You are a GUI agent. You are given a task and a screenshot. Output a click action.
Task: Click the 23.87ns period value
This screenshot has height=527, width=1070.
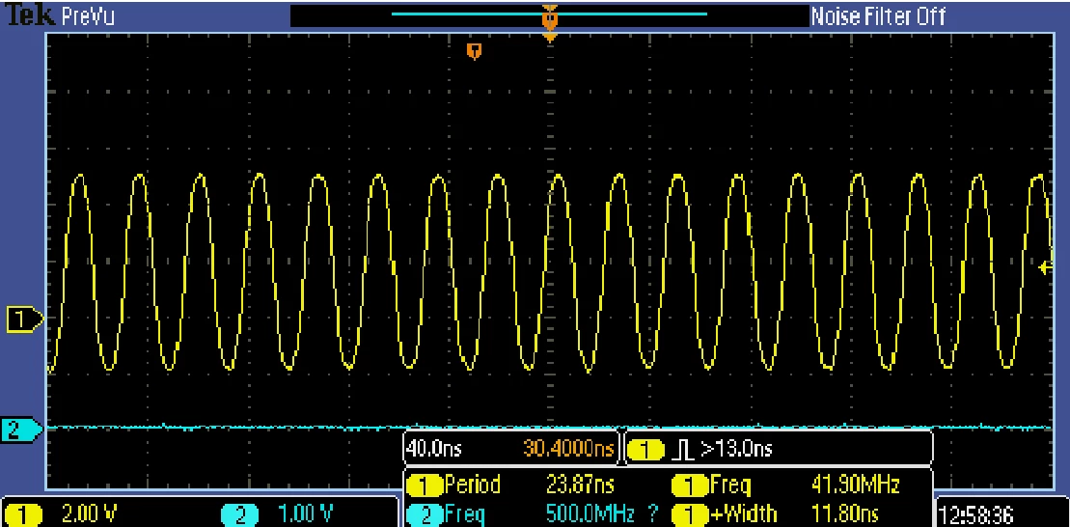click(x=580, y=485)
